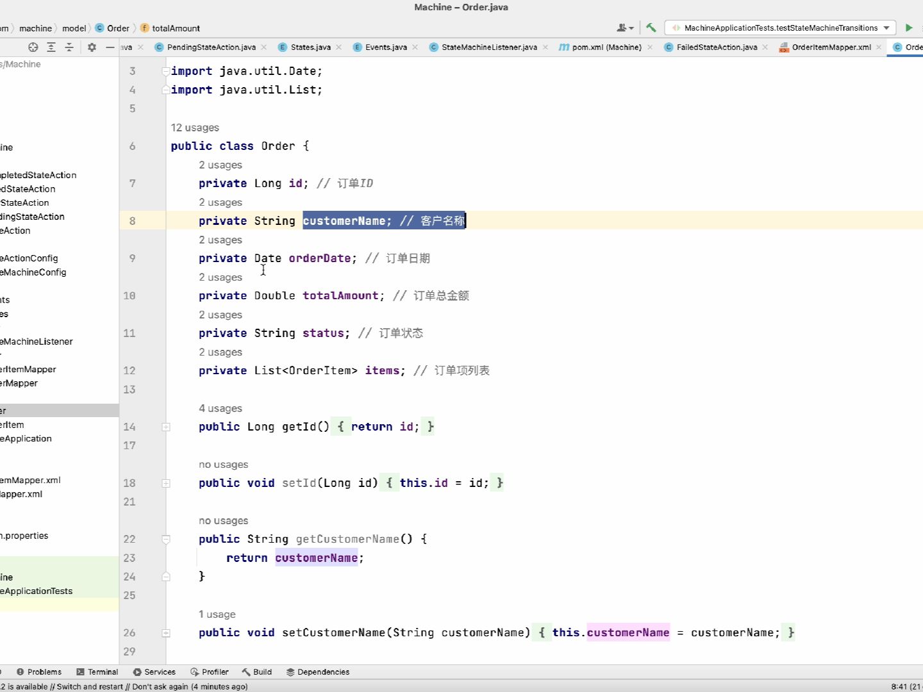
Task: Open the project panel gear options
Action: (92, 47)
